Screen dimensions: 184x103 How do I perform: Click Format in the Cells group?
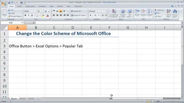pyautogui.click(x=149, y=13)
